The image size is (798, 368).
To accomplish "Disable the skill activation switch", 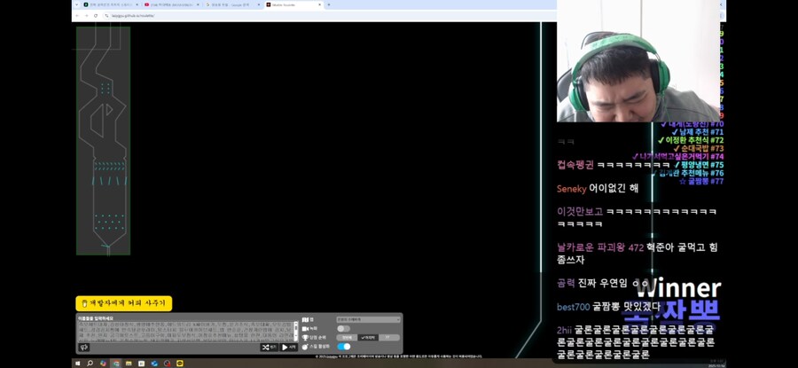I will [343, 346].
